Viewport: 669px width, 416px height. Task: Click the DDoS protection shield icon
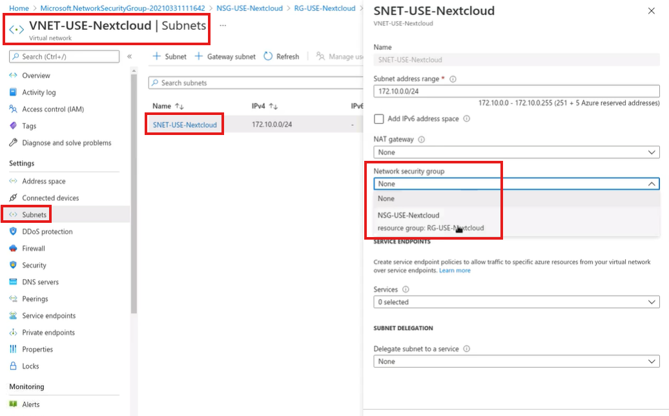coord(13,231)
